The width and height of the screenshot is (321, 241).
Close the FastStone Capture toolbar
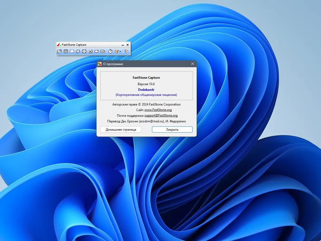click(x=128, y=45)
